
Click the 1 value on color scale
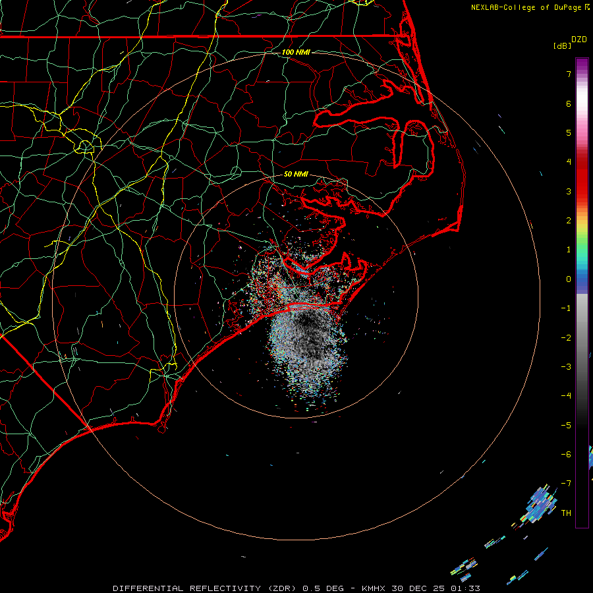tap(569, 250)
